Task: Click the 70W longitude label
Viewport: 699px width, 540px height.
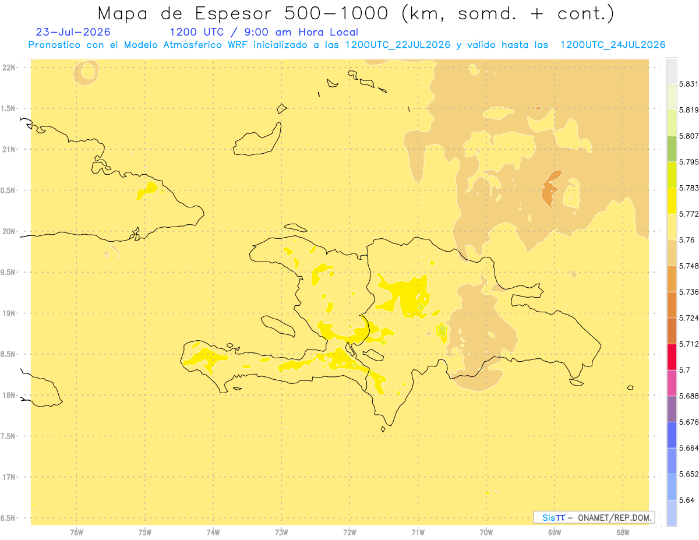Action: tap(486, 532)
